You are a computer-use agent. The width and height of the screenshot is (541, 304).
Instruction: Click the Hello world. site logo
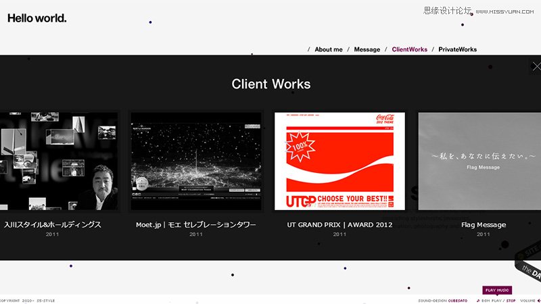pos(37,18)
